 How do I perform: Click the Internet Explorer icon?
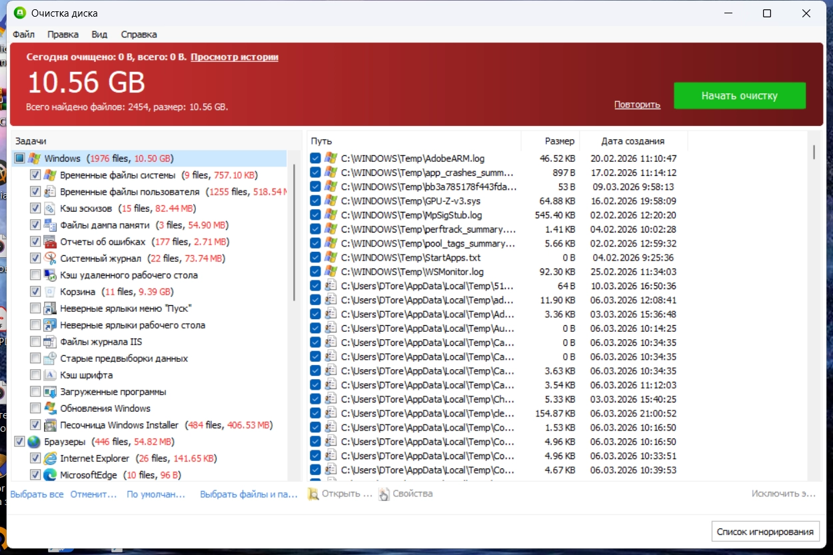coord(50,458)
